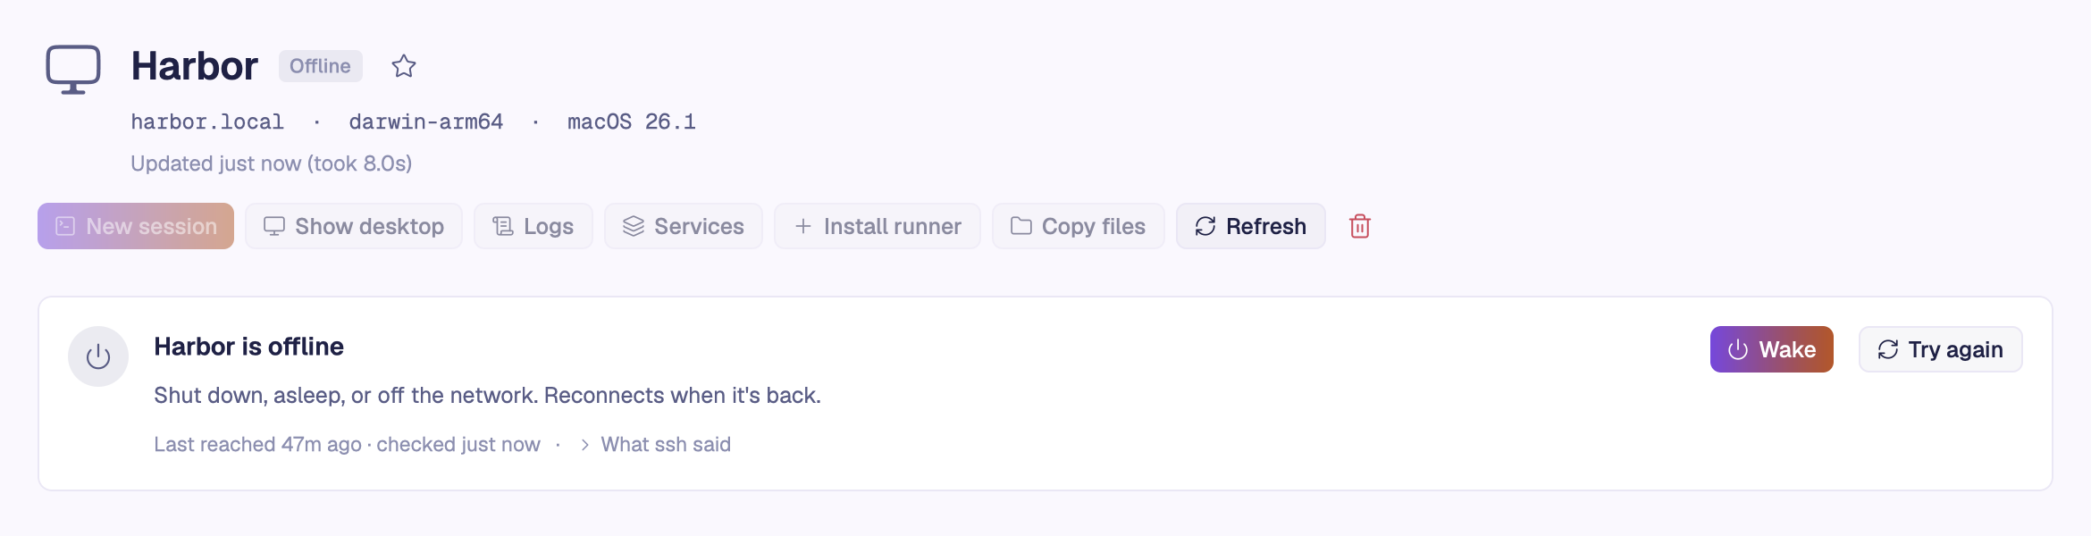Screen dimensions: 2091x536
Task: Star Harbor as a favorite
Action: click(404, 66)
